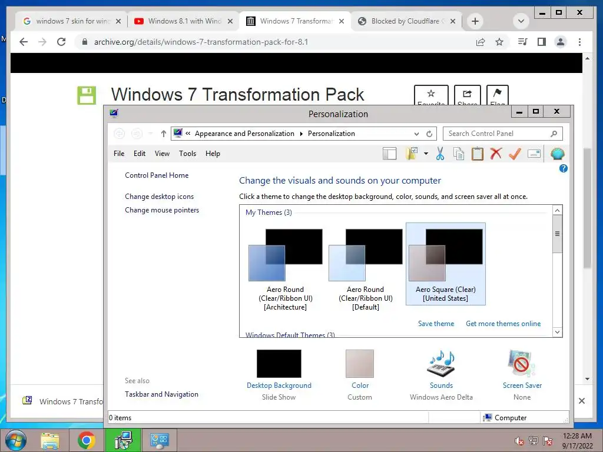Screen dimensions: 603x452
Task: Close the Chrome download bar
Action: [582, 401]
